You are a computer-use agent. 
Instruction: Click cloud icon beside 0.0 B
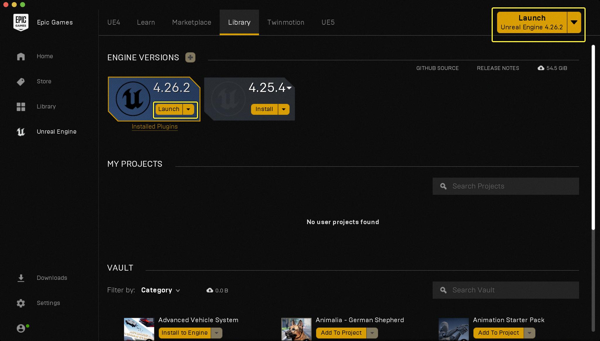tap(210, 290)
